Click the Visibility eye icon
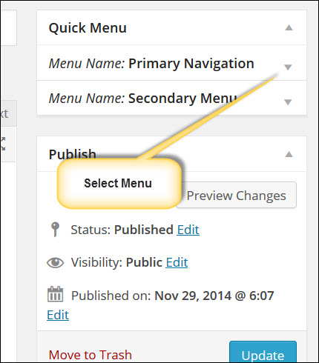 click(x=55, y=262)
